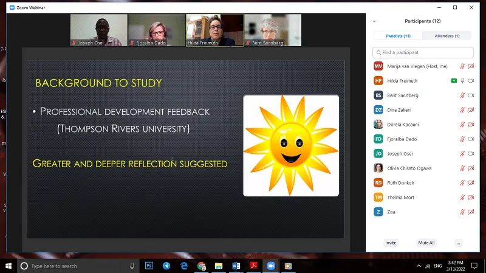Open Microsoft Word from the taskbar
The width and height of the screenshot is (486, 273).
click(236, 266)
